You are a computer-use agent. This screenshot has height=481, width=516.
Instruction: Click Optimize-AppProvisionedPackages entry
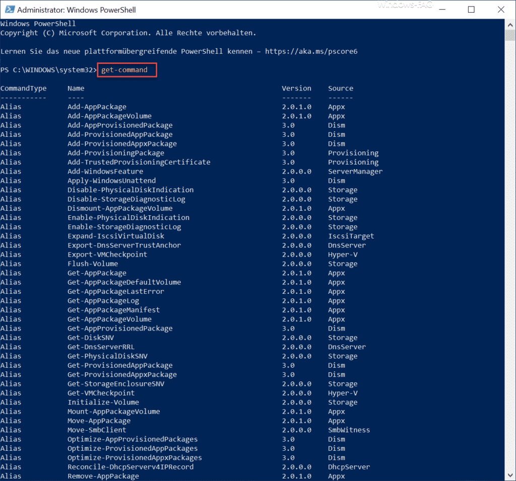133,439
